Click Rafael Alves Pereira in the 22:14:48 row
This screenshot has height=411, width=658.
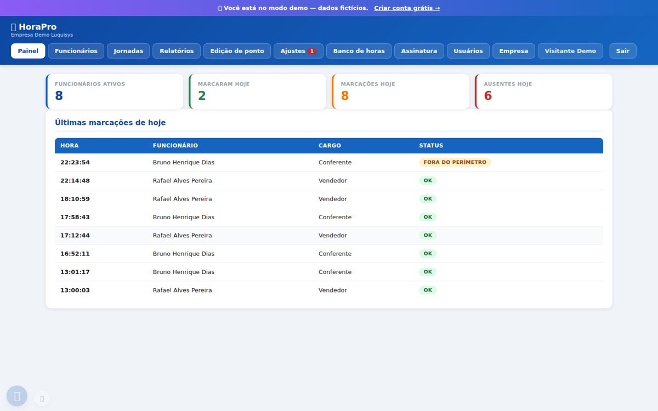[183, 181]
